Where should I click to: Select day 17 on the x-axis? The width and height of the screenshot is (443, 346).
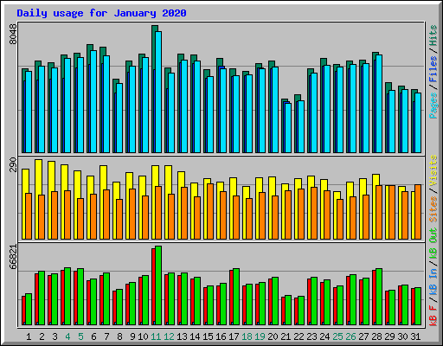pos(234,336)
